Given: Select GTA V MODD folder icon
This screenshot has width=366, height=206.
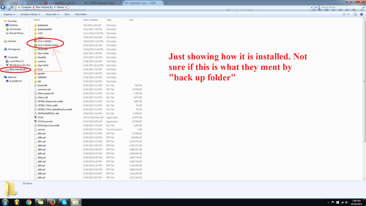Looking at the screenshot, I should pos(35,41).
